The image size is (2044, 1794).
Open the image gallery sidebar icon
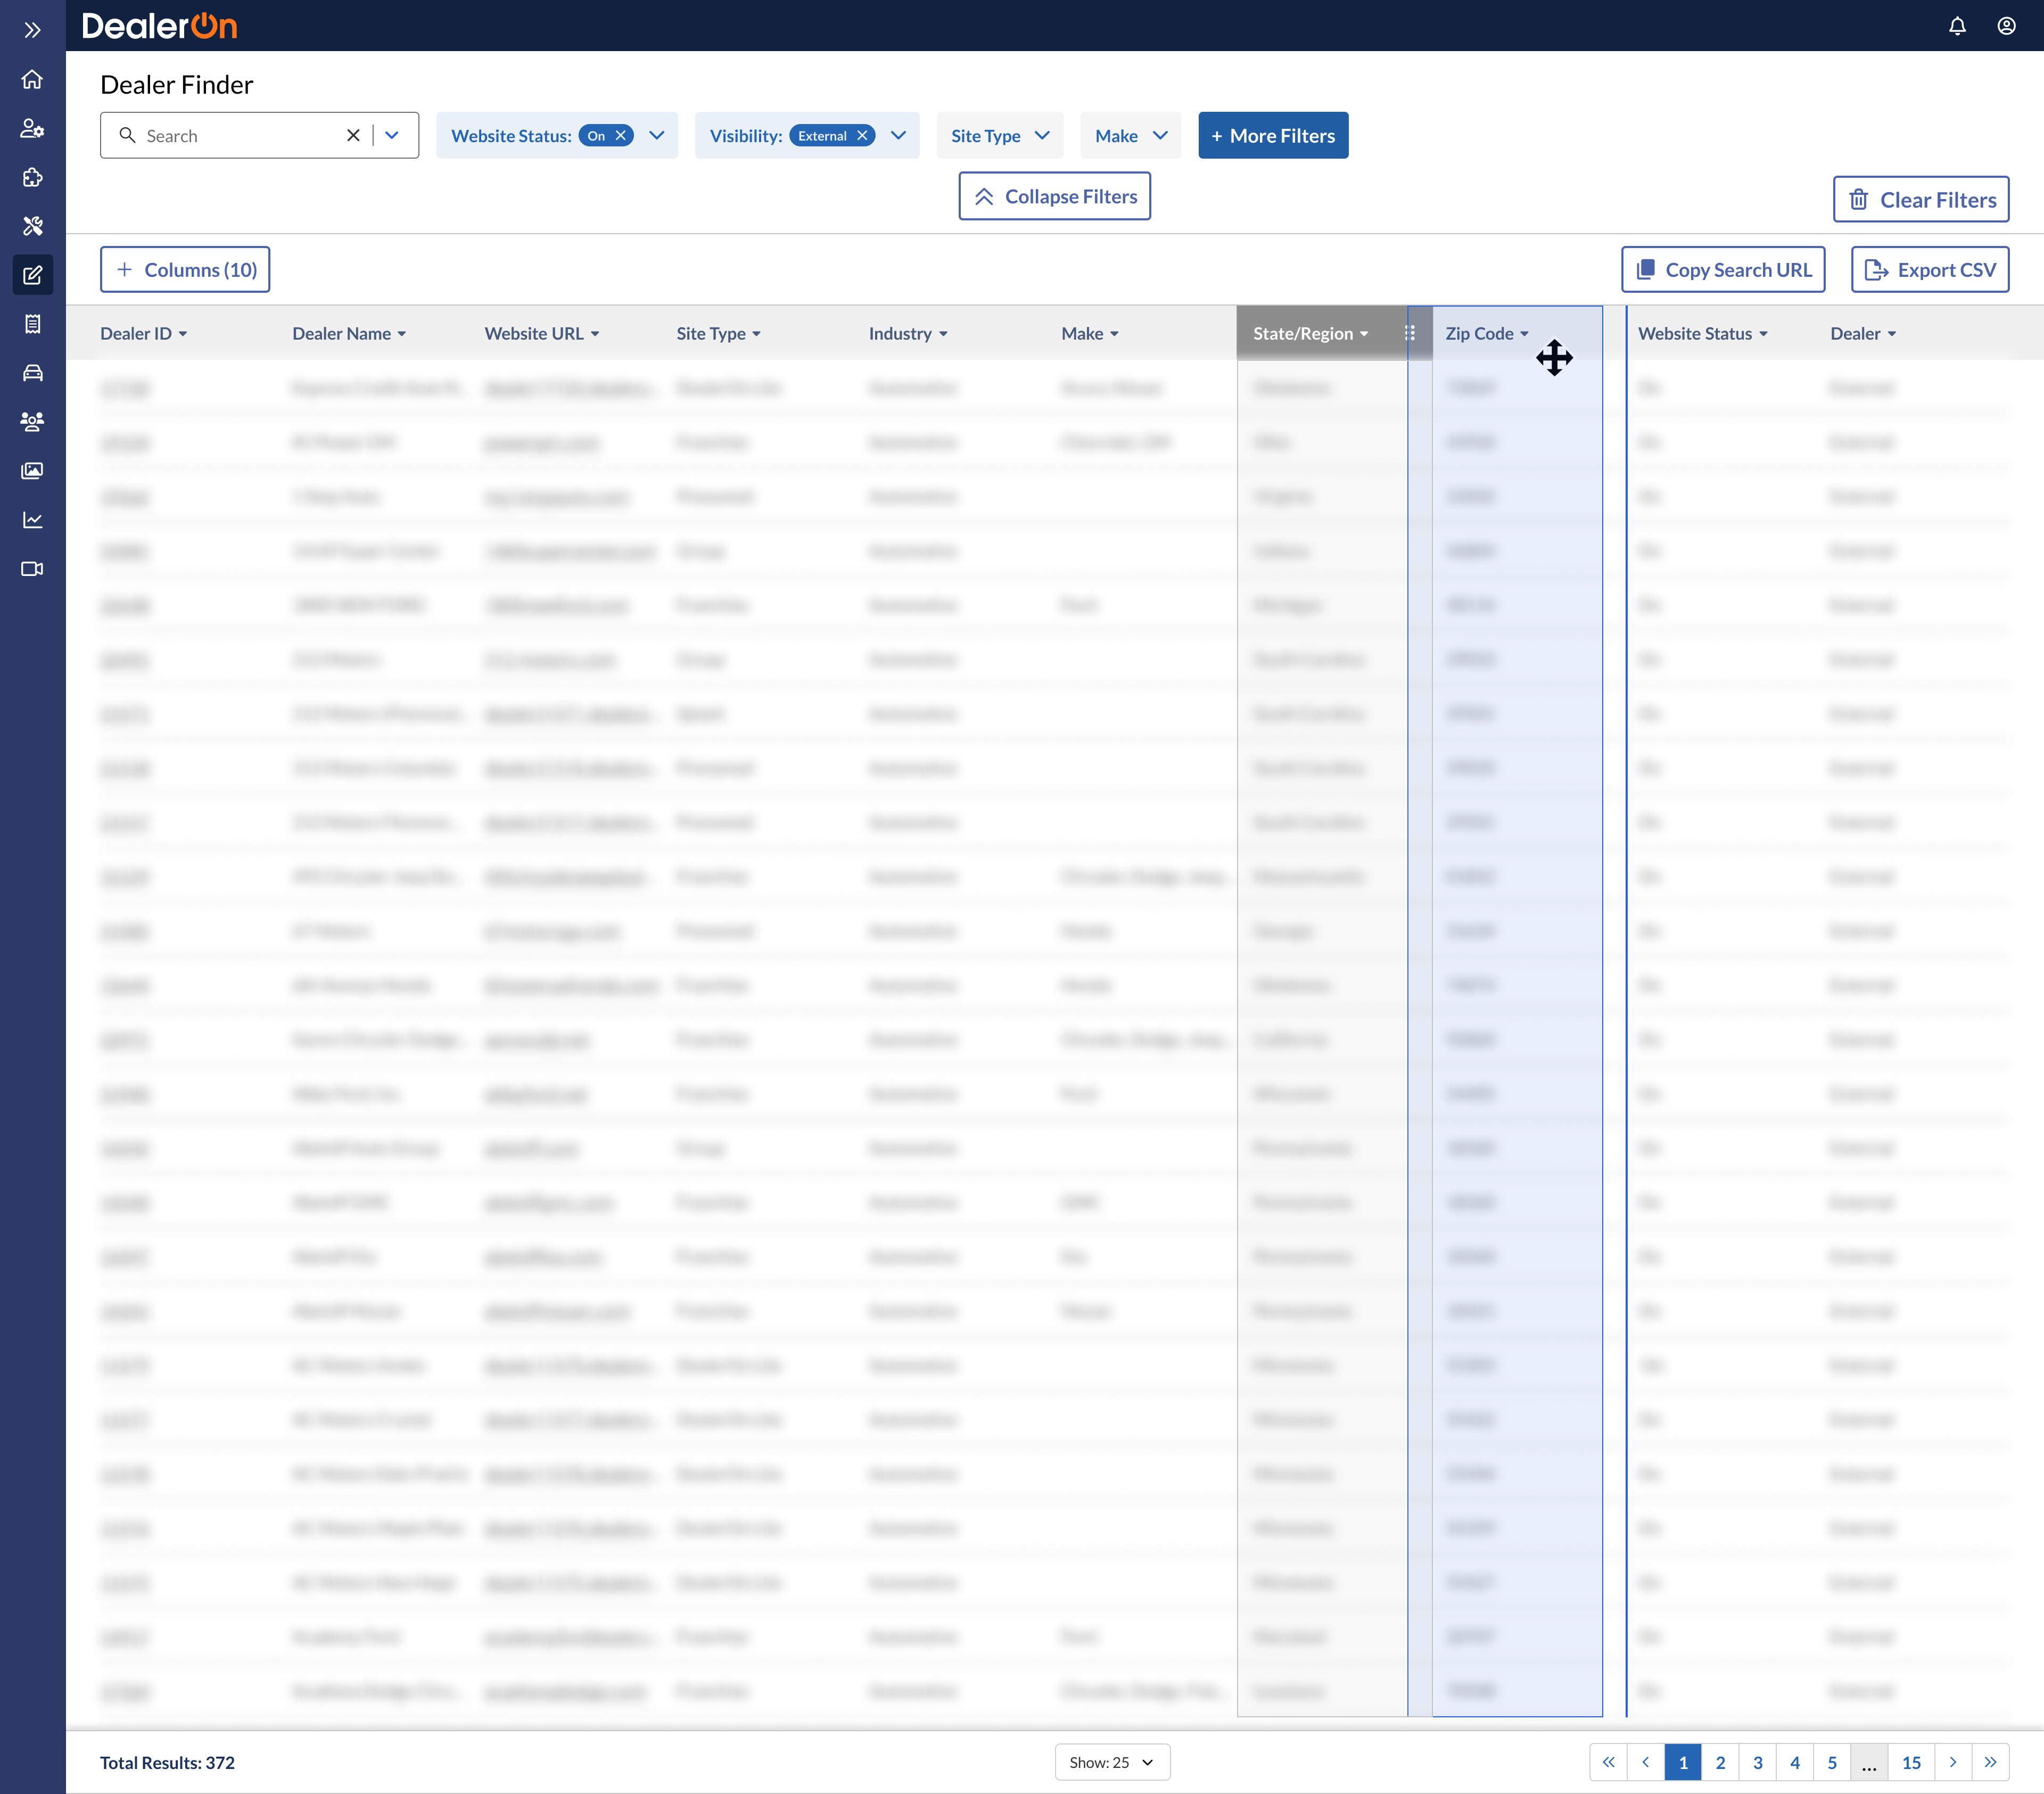(x=32, y=471)
